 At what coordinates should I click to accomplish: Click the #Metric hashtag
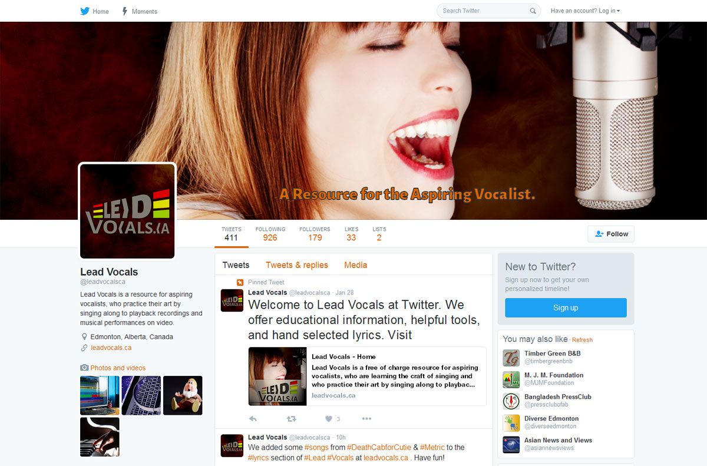click(432, 448)
